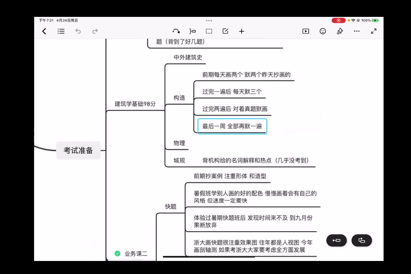Open the three-dot more options menu

pos(357,31)
